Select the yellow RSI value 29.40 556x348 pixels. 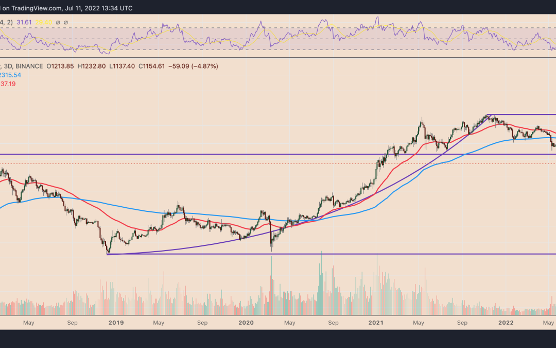coord(44,22)
